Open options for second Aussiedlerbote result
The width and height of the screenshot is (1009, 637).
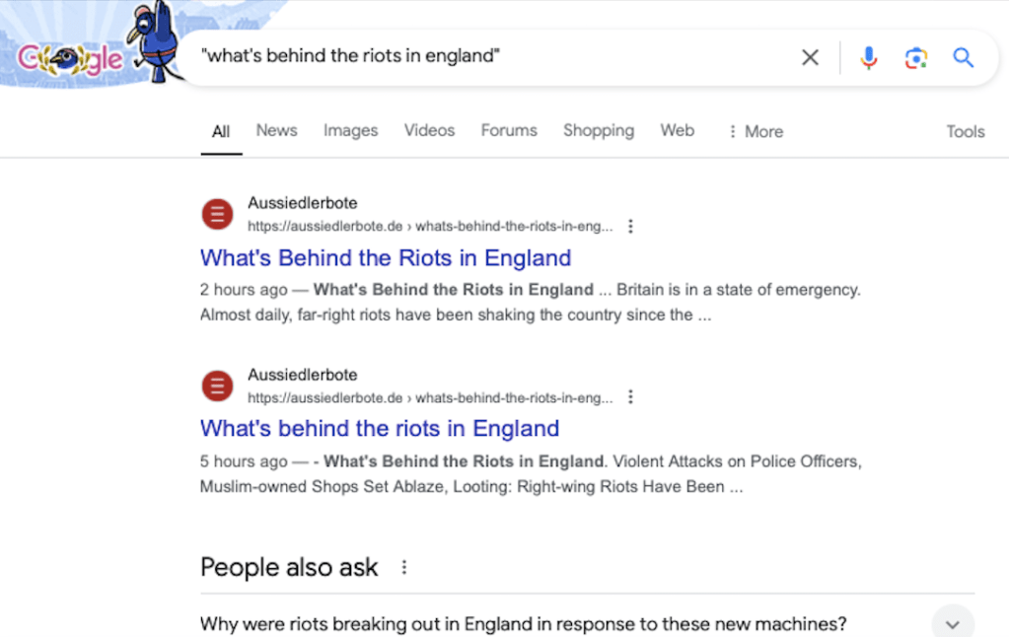click(x=631, y=397)
